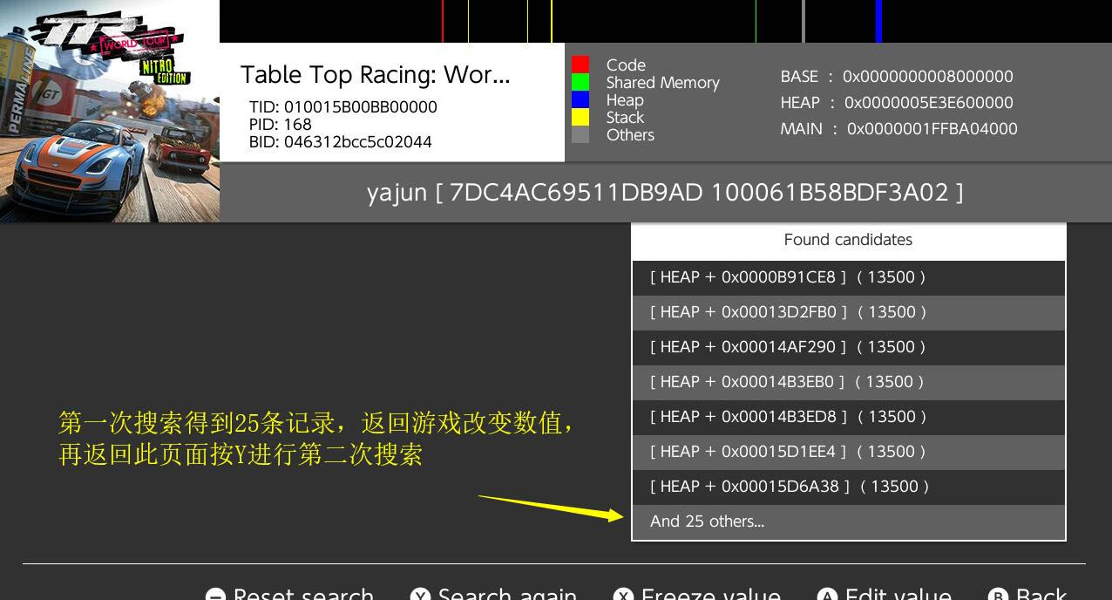Select candidate HEAP + 0x00014AF290

click(x=849, y=347)
